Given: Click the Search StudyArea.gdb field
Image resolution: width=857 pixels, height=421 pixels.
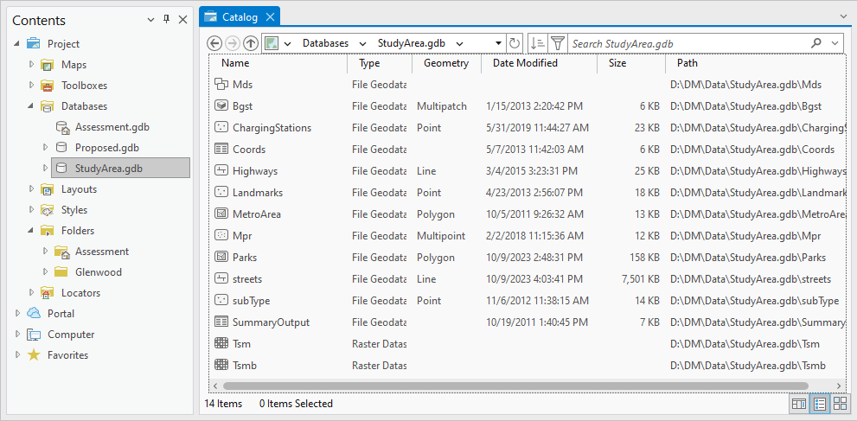Looking at the screenshot, I should tap(683, 43).
